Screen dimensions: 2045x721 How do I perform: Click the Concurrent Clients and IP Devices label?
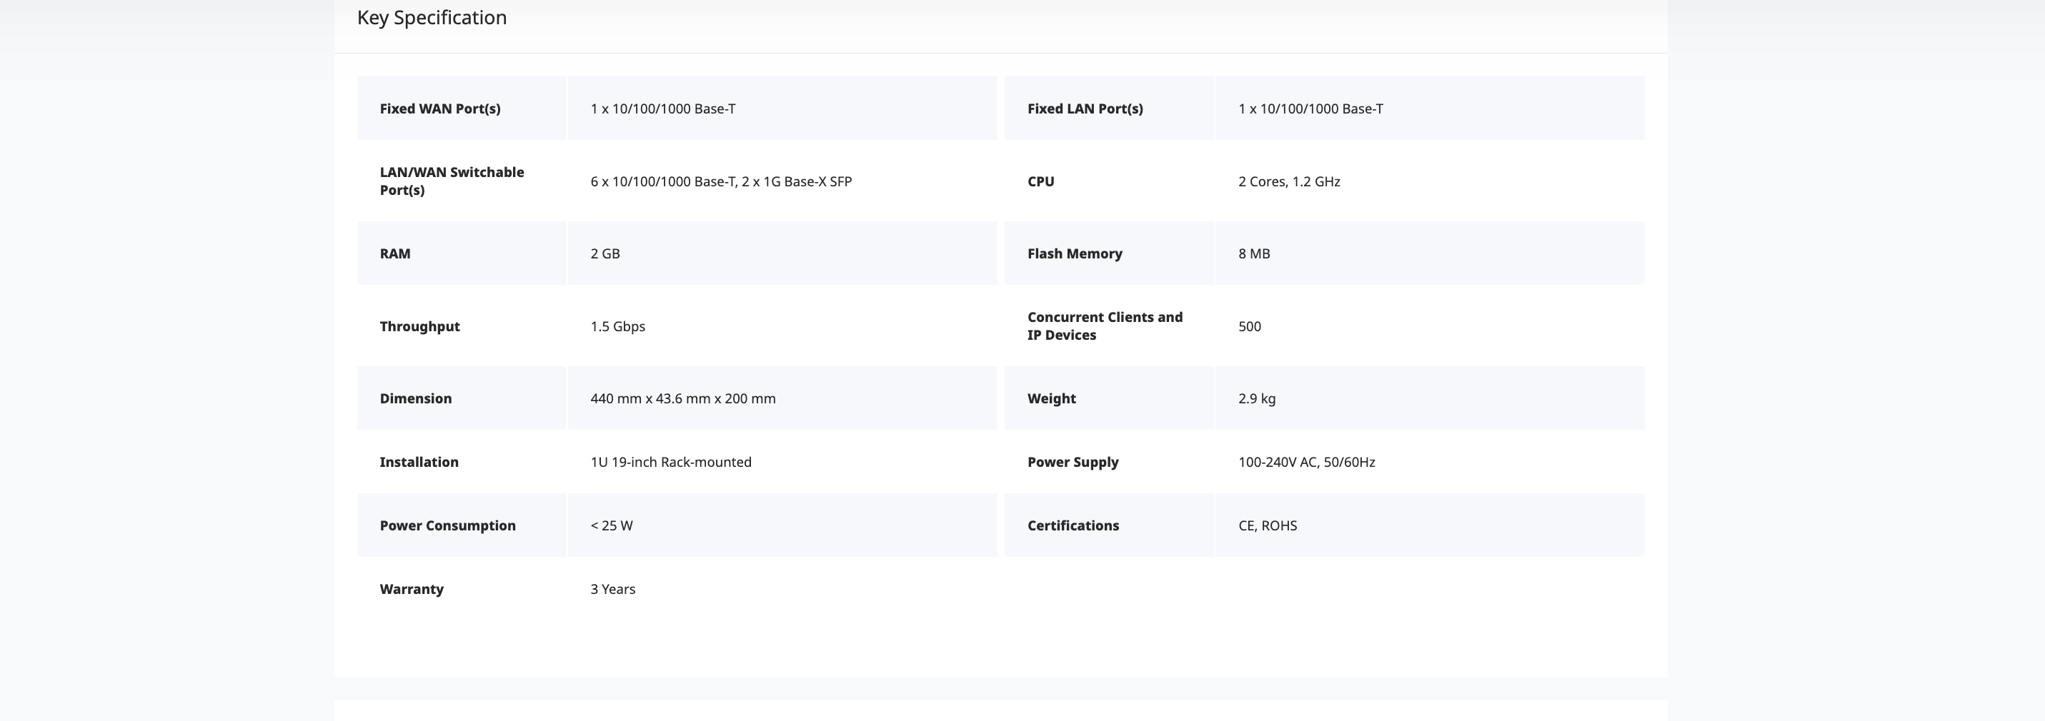coord(1104,326)
